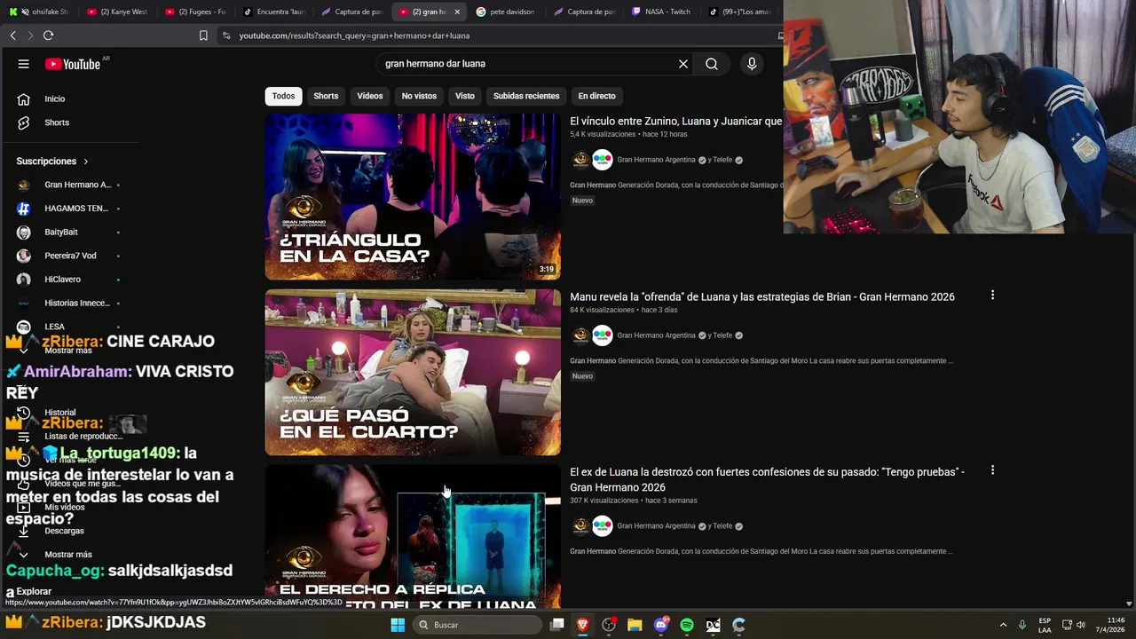Open Gran Hermano Argentina channel under 'El ex' video

pyautogui.click(x=656, y=526)
